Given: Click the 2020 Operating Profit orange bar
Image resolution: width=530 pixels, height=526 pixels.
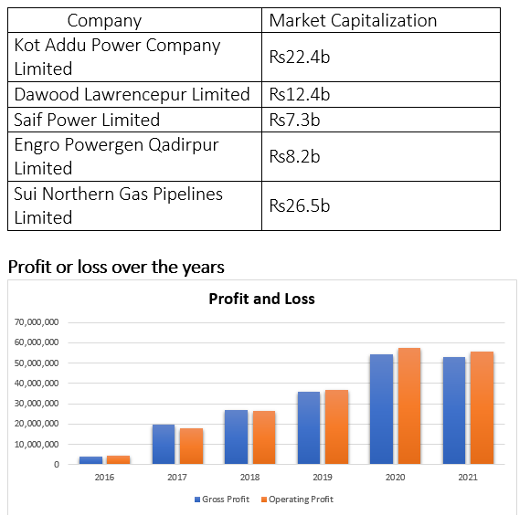Looking at the screenshot, I should click(409, 405).
